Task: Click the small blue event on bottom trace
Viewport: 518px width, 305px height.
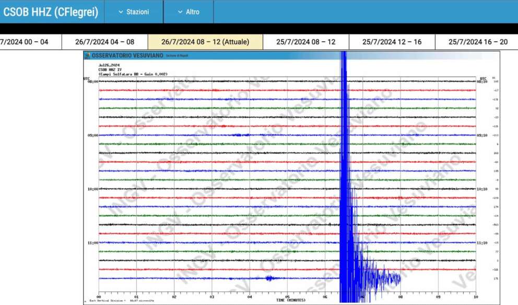Action: tap(269, 278)
